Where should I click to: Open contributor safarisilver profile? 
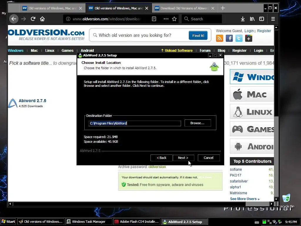(239, 181)
